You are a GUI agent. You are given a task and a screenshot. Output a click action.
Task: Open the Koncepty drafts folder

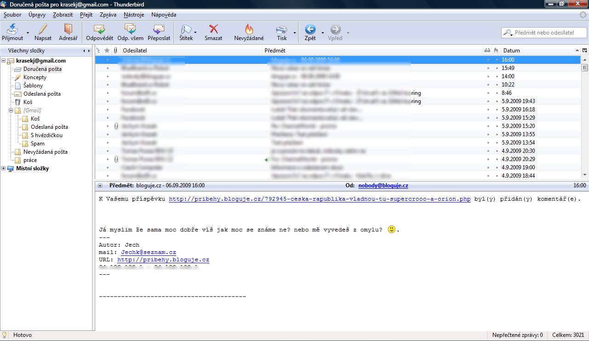35,77
